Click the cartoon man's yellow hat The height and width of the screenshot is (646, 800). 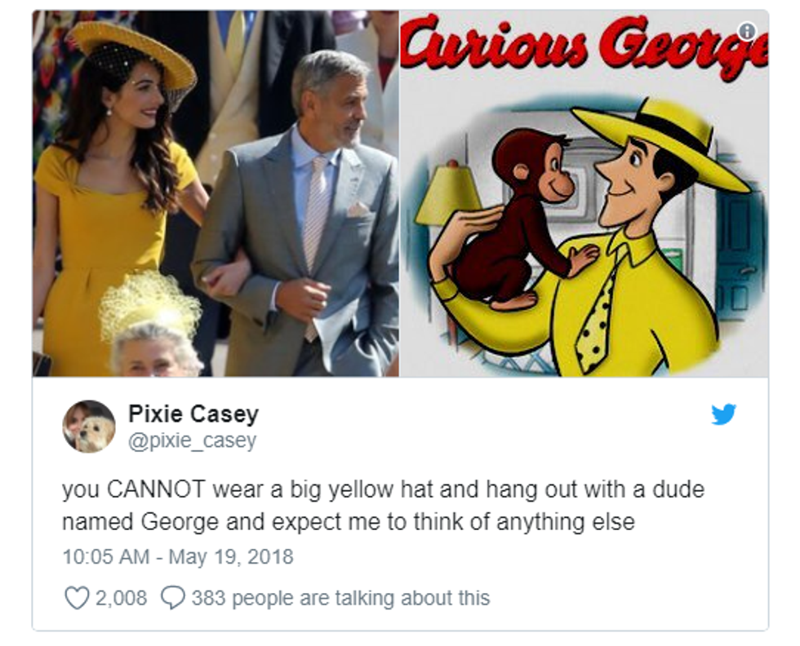(x=661, y=144)
